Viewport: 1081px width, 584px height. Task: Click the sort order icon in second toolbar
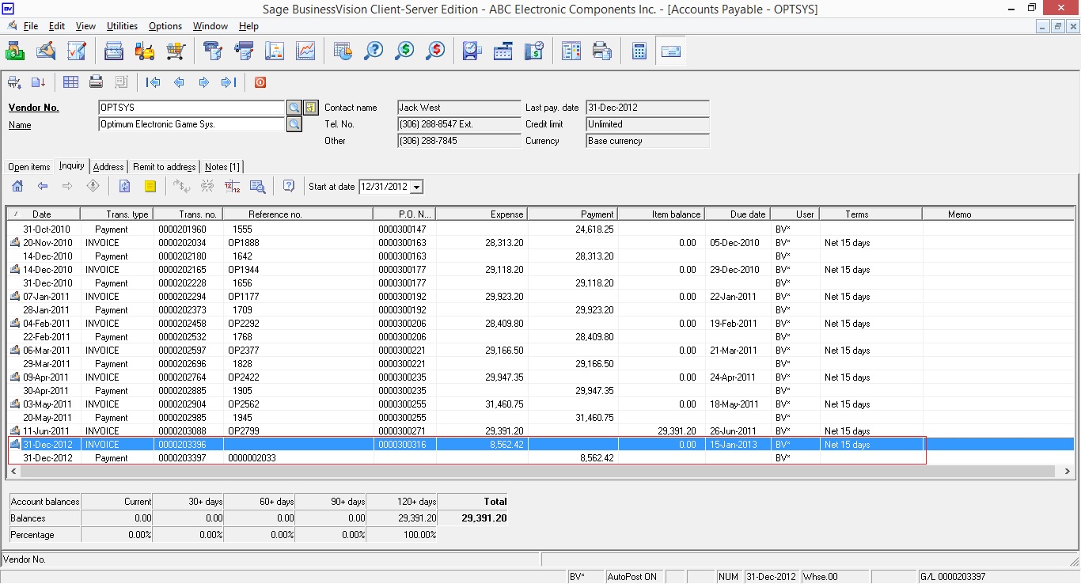38,82
